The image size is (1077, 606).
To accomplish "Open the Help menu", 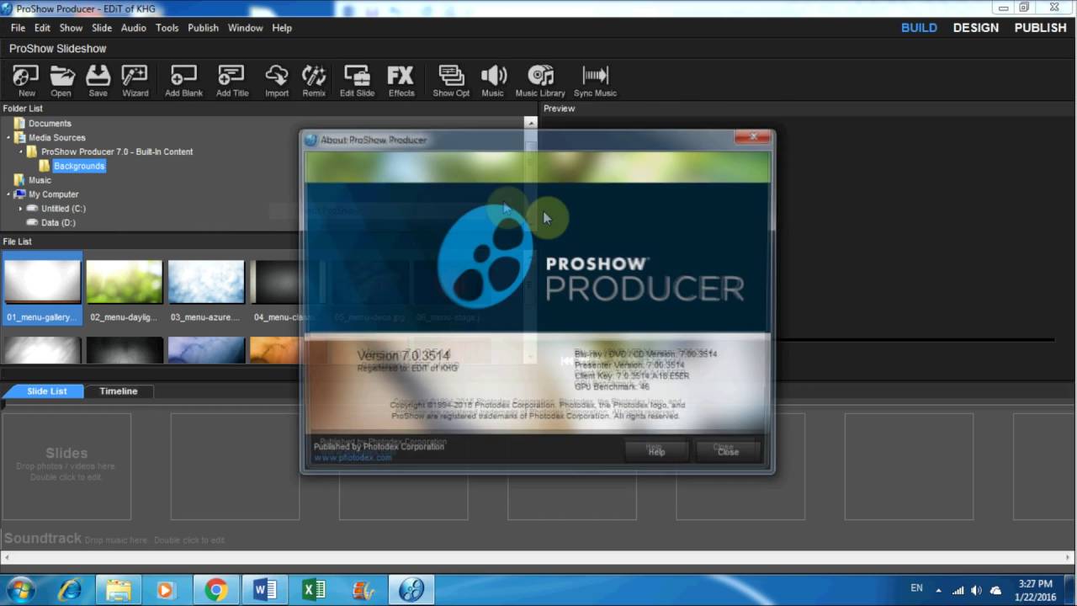I will 282,28.
